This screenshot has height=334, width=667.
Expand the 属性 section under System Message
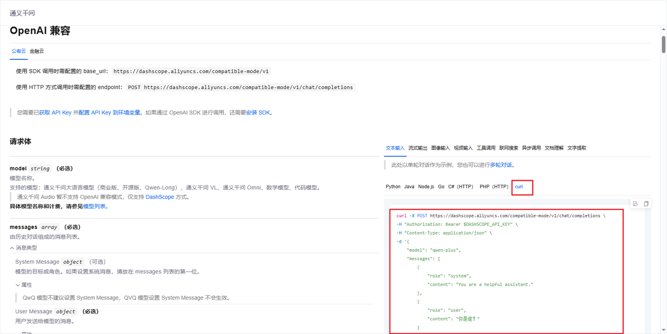pyautogui.click(x=18, y=285)
